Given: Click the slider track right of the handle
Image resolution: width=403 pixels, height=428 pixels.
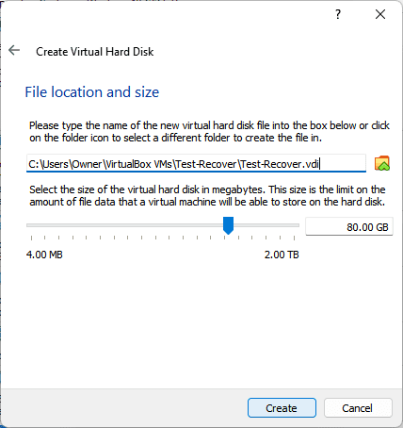Looking at the screenshot, I should pyautogui.click(x=266, y=225).
